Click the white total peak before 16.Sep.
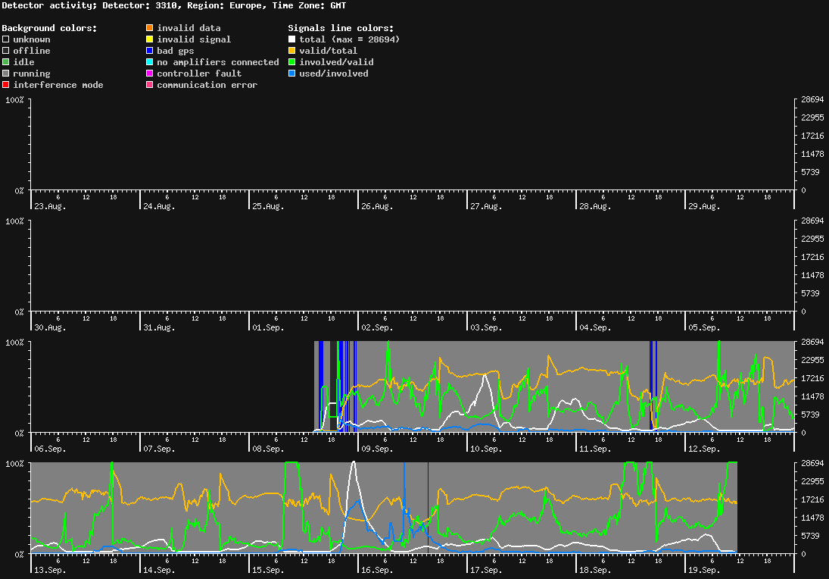 [354, 463]
